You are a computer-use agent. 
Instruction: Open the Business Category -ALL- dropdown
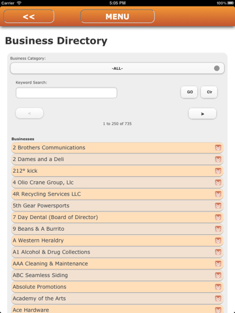click(117, 68)
